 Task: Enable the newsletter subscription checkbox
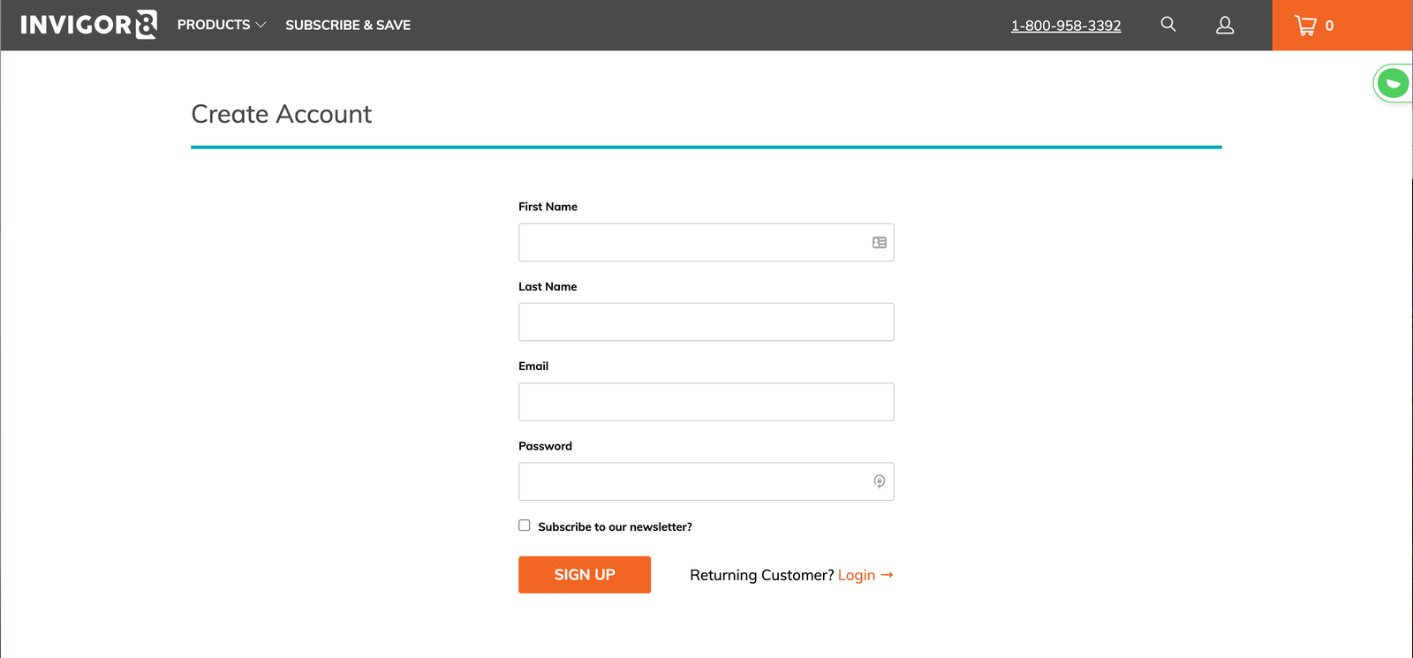525,526
